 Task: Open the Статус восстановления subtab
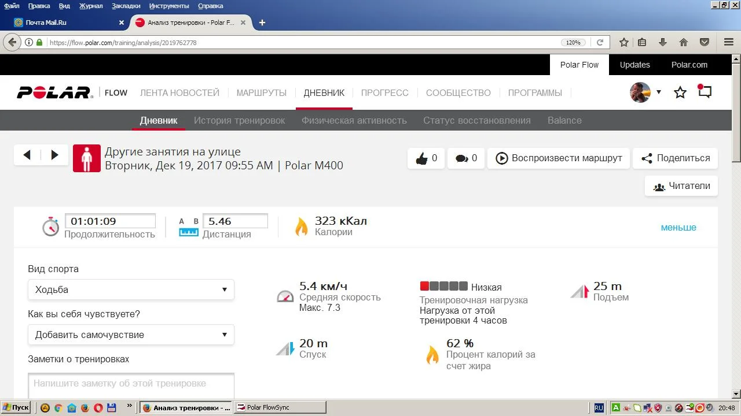[x=477, y=120]
